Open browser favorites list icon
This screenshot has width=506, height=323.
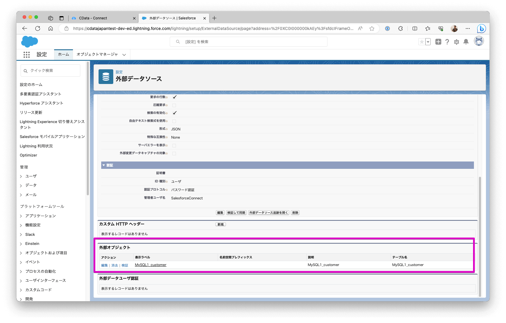[428, 28]
